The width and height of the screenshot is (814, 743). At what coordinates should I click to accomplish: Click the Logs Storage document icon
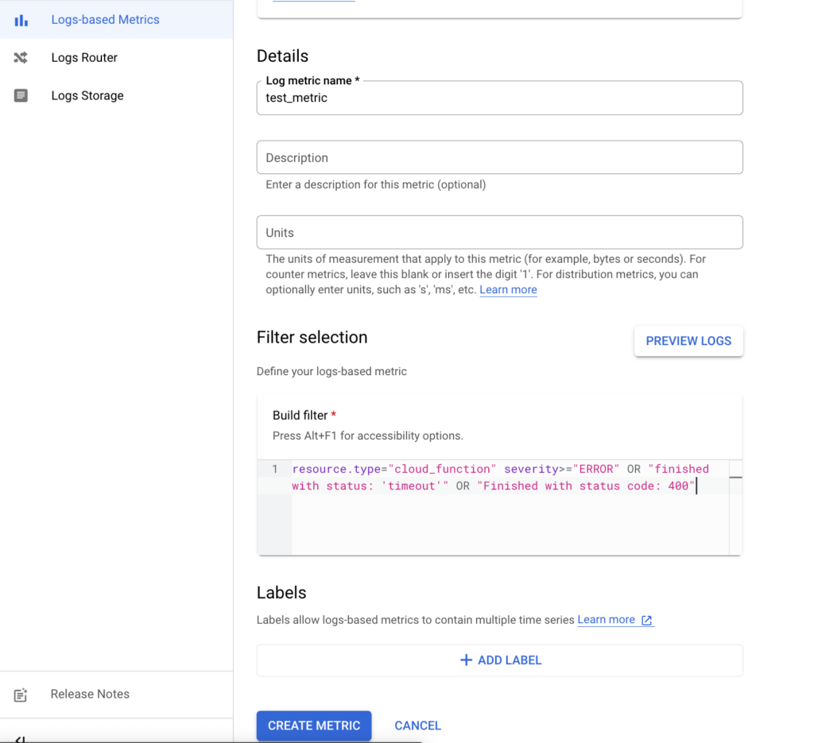pyautogui.click(x=19, y=95)
